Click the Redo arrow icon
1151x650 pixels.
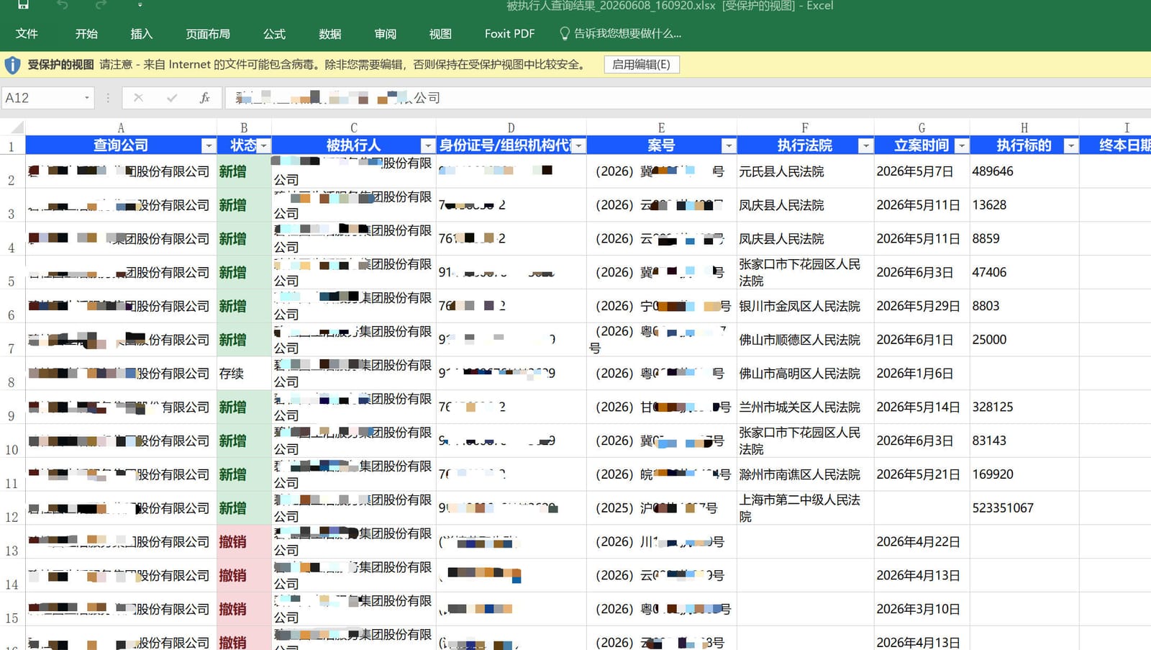[101, 4]
